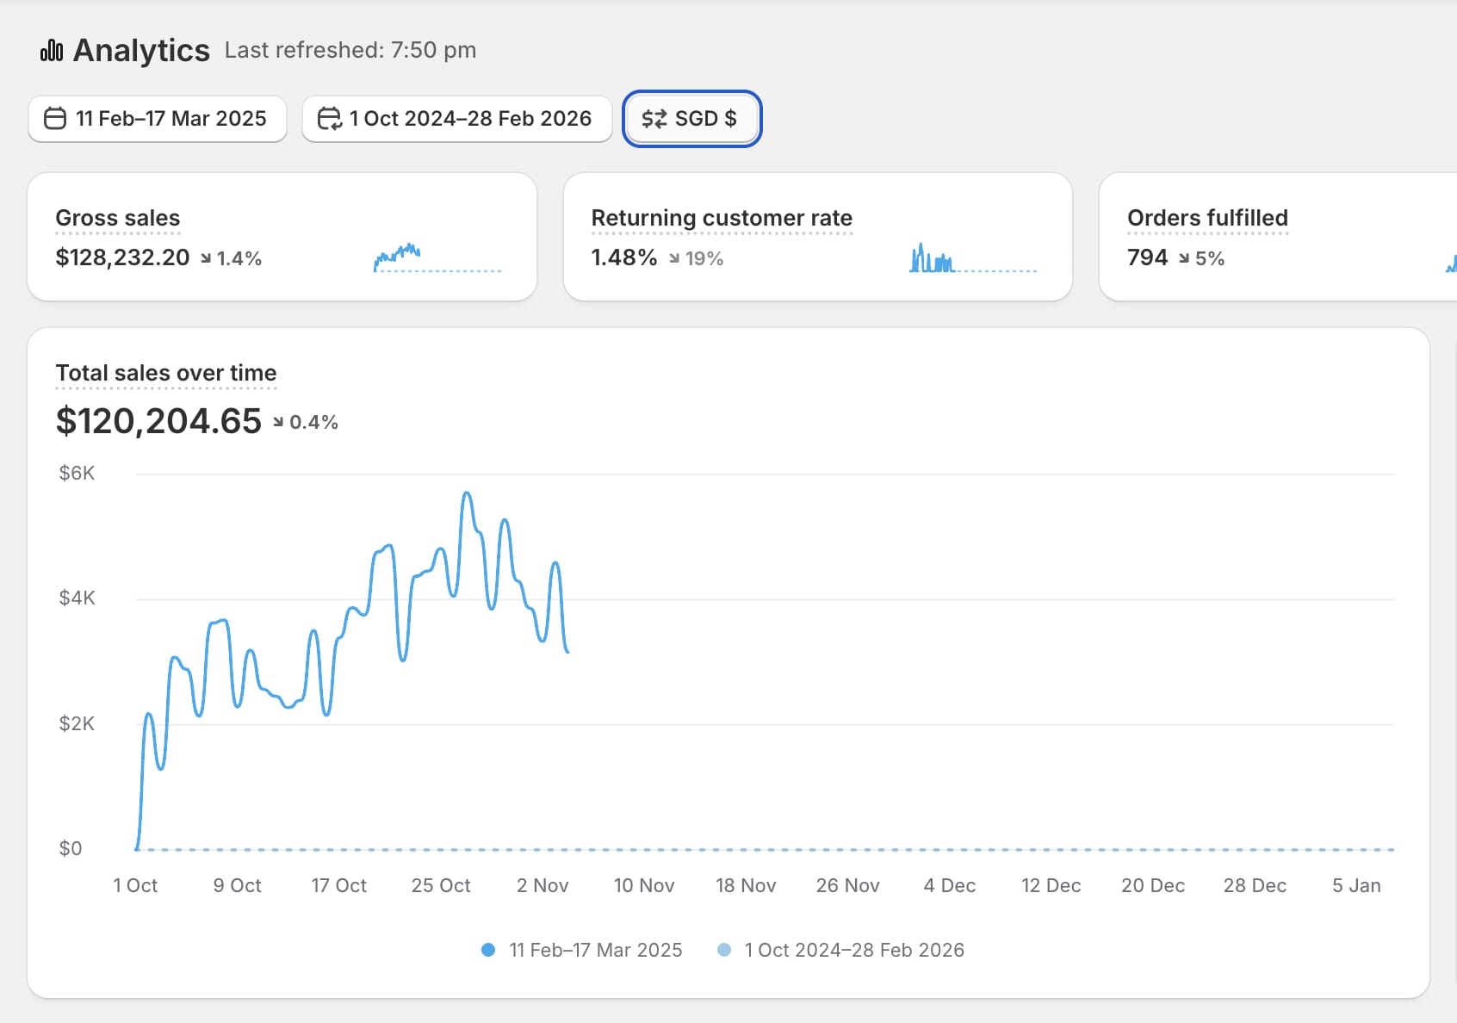Click the Total sales over time title
Screen dimensions: 1457x1023
tap(166, 373)
